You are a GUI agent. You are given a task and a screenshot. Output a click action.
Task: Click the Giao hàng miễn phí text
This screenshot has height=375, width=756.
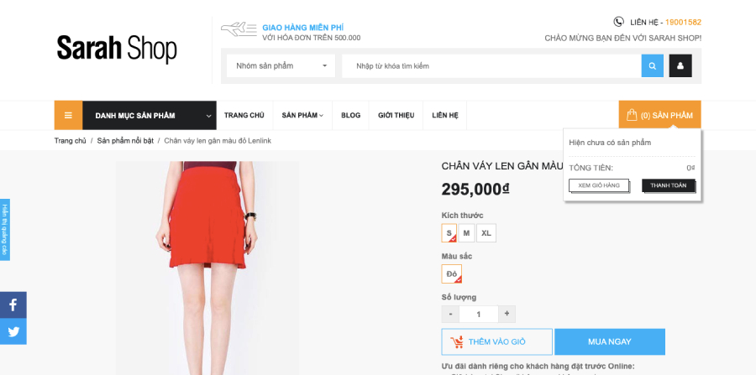302,28
